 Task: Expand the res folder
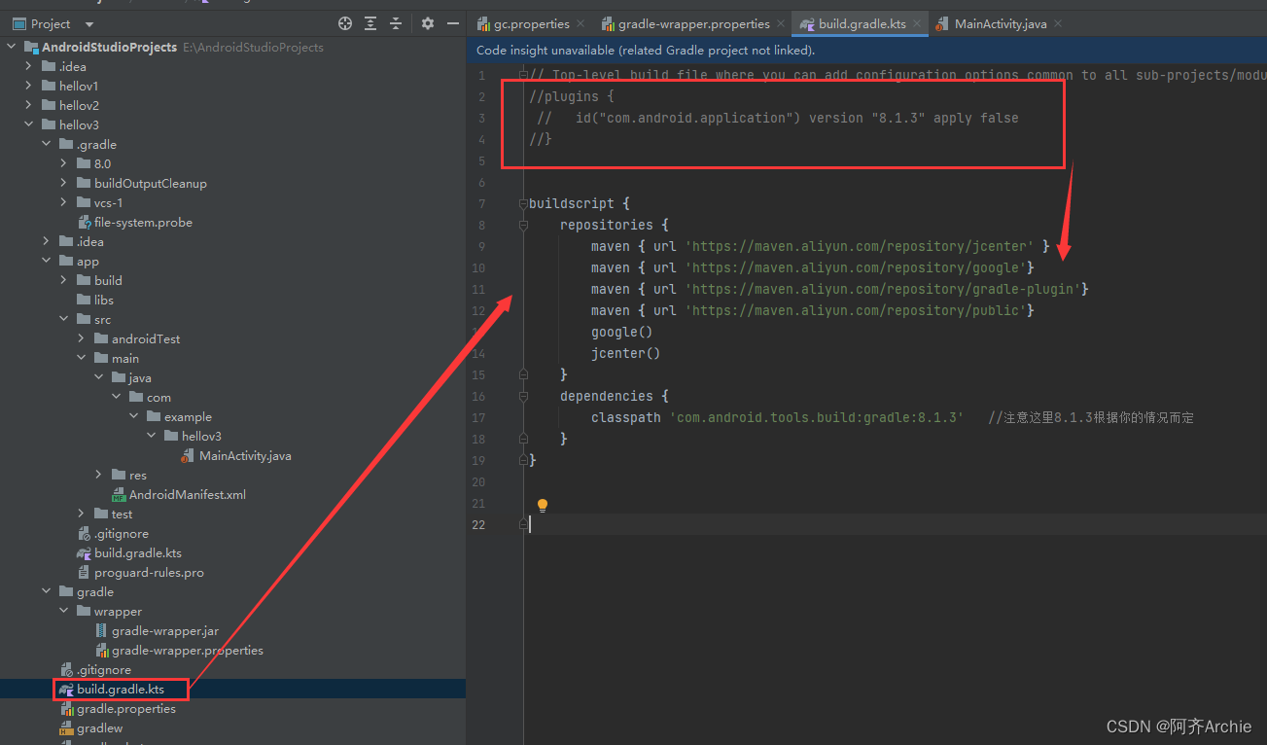click(x=99, y=475)
